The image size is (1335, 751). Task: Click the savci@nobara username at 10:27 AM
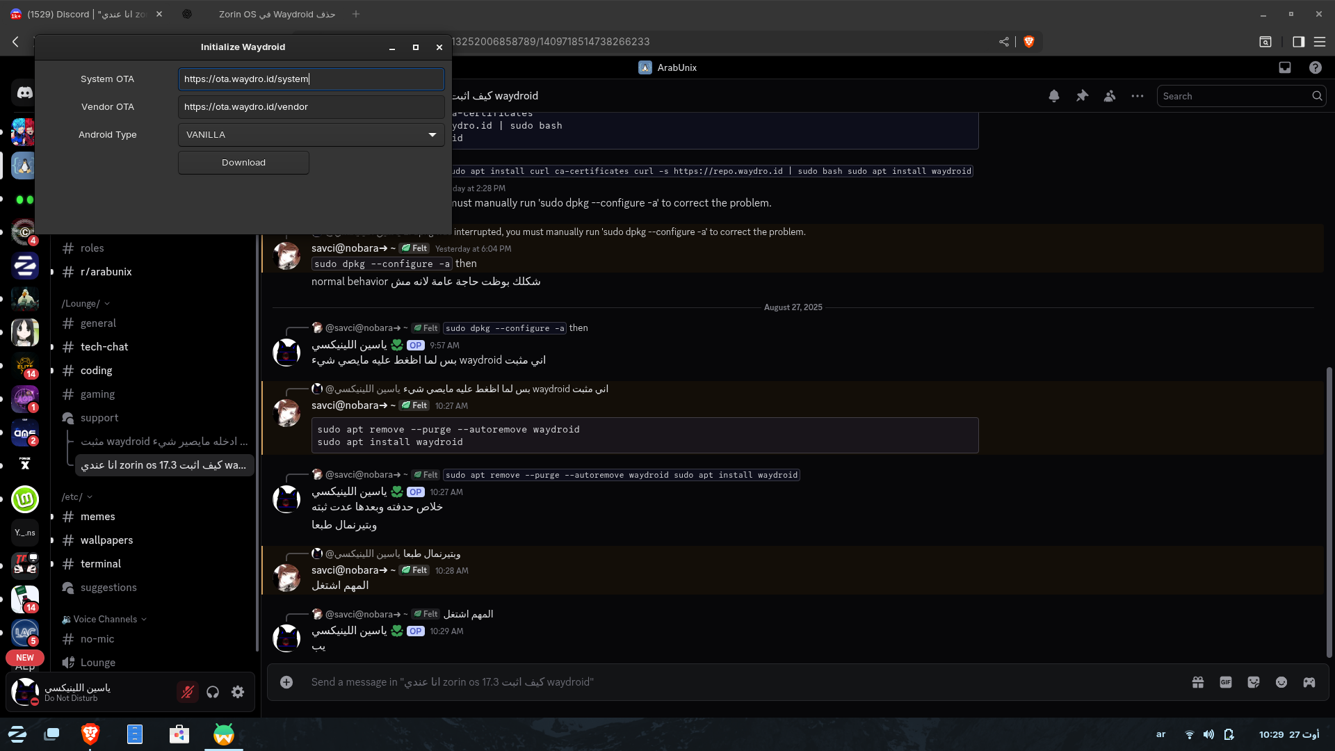pyautogui.click(x=353, y=405)
